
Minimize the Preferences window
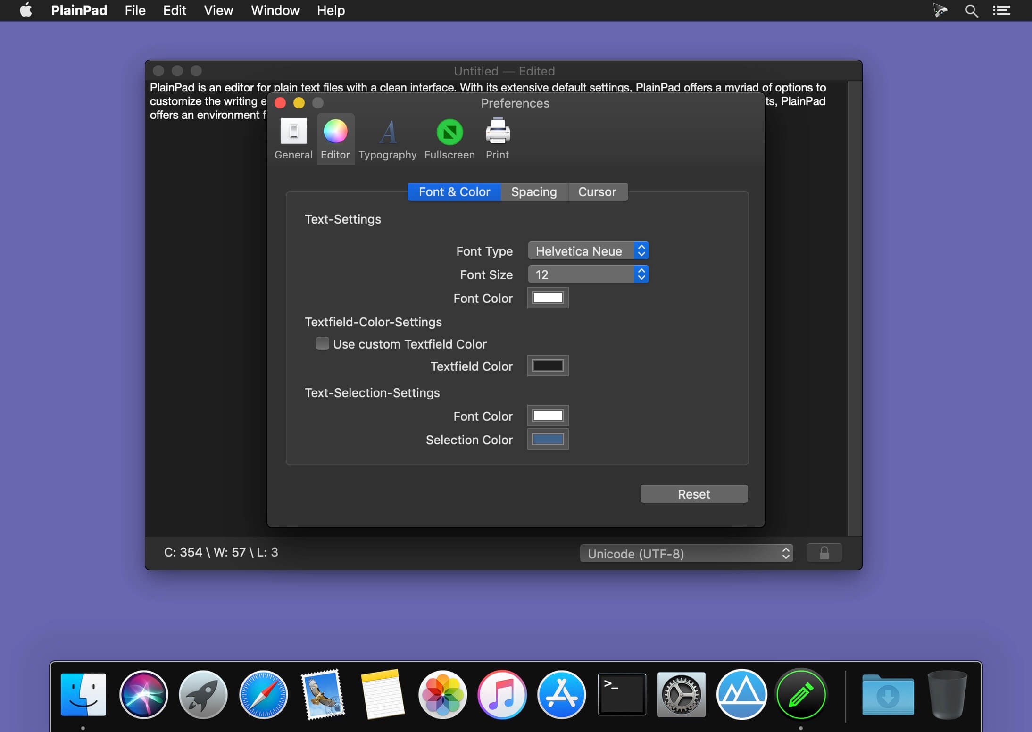pyautogui.click(x=299, y=103)
